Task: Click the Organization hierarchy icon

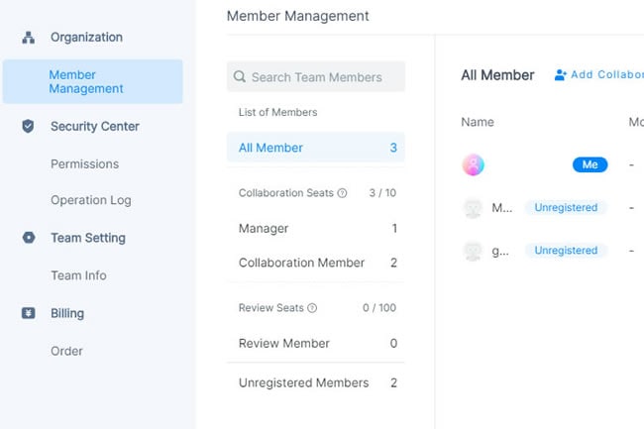Action: [29, 38]
